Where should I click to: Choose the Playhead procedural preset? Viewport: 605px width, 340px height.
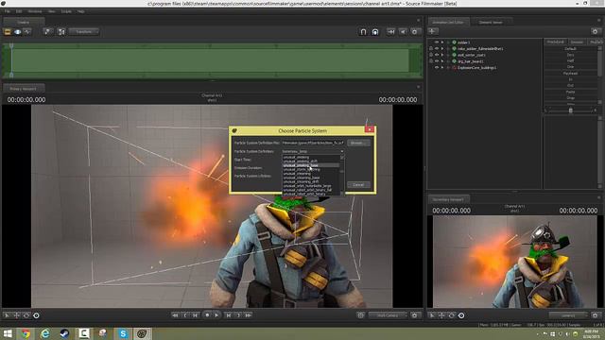click(x=570, y=74)
